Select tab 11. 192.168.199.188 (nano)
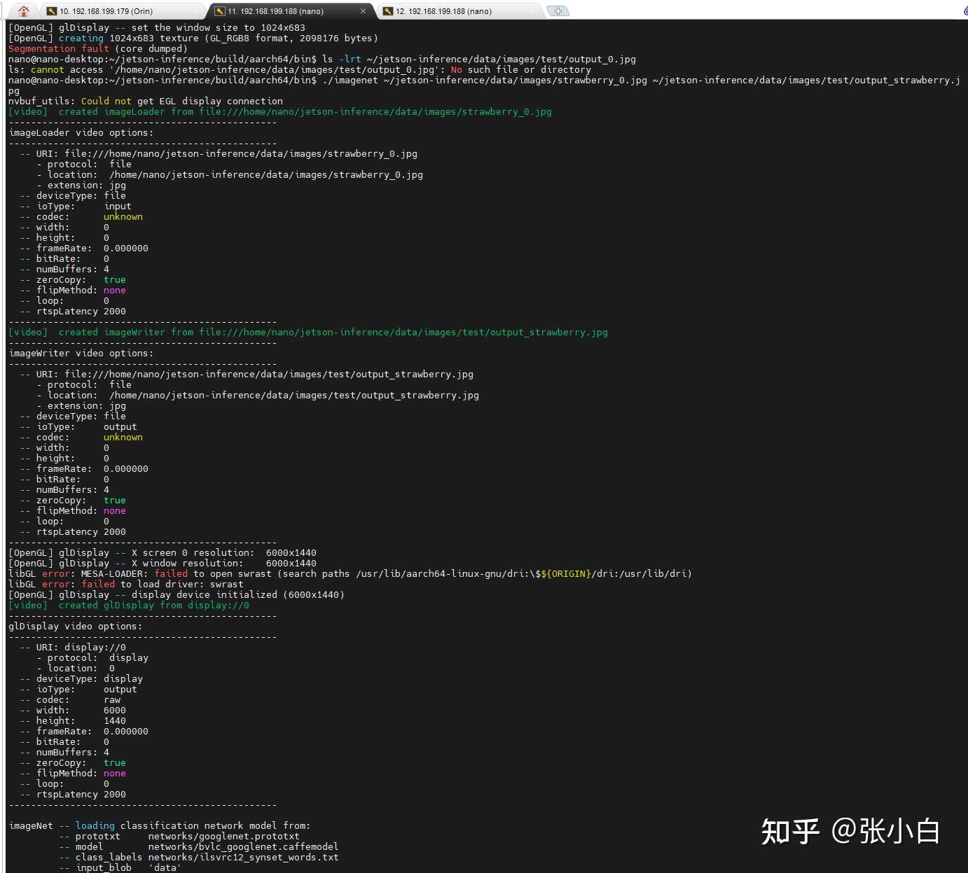The width and height of the screenshot is (968, 873). [x=275, y=11]
